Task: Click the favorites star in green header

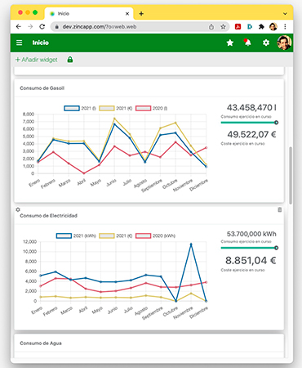Action: (x=230, y=43)
